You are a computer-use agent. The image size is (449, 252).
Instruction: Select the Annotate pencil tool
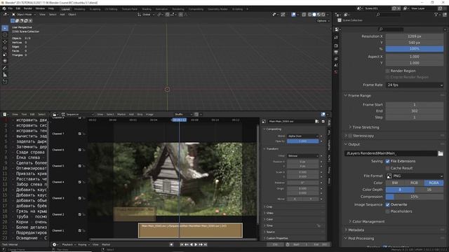[x=5, y=68]
